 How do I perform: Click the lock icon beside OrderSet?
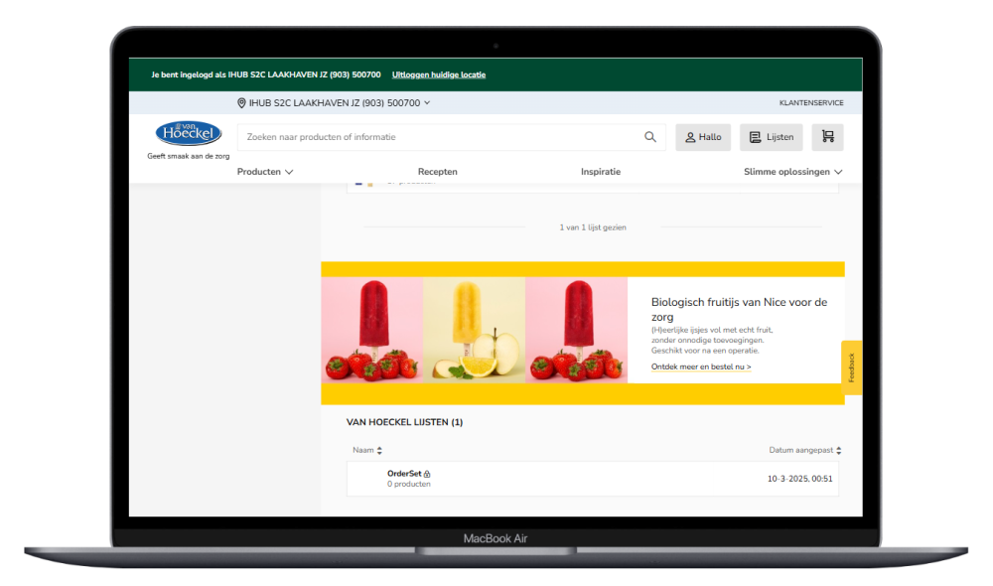pyautogui.click(x=427, y=474)
